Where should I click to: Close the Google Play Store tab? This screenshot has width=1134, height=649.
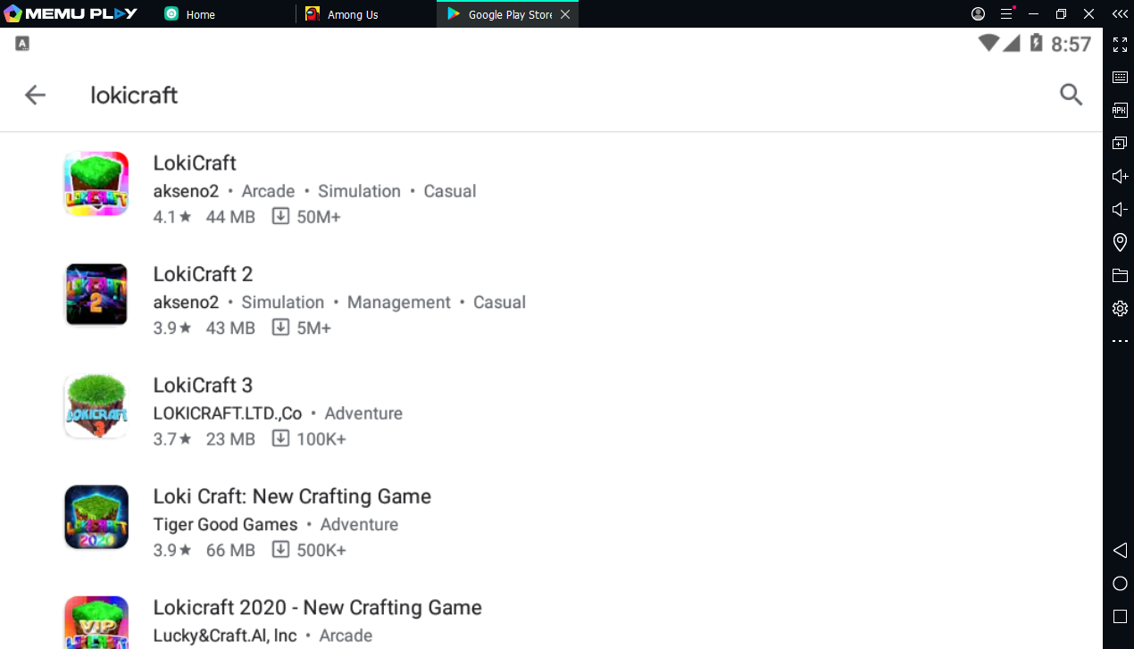tap(565, 14)
